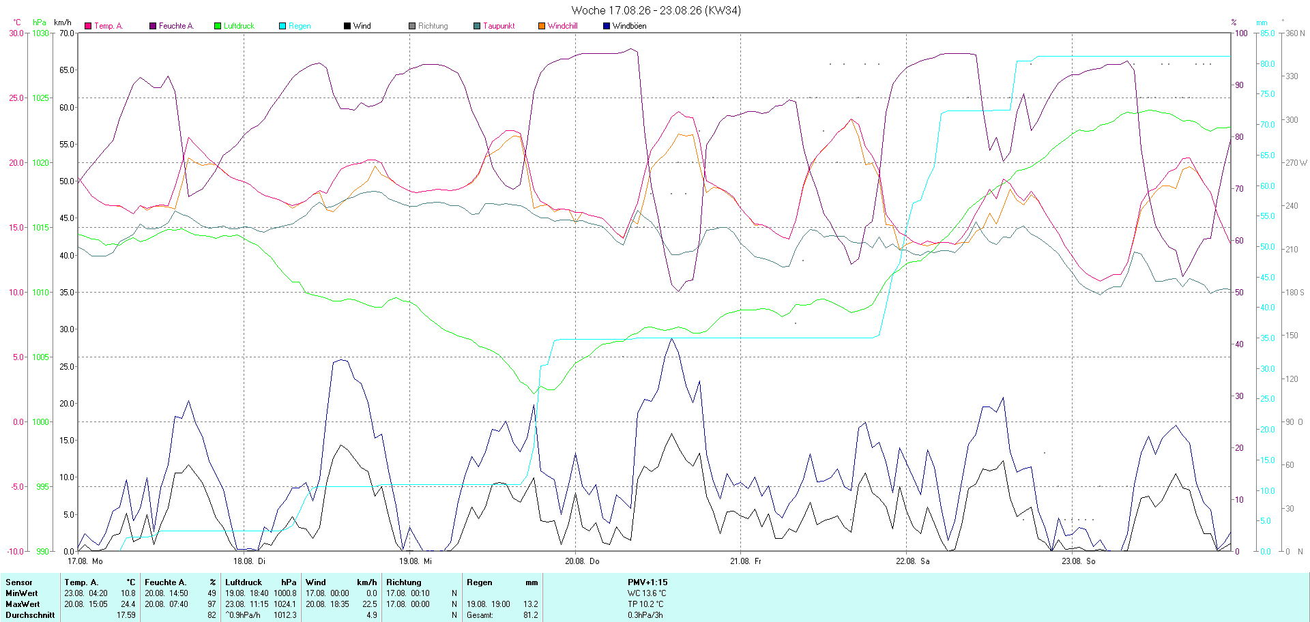Click the '18.08. Di' date label
This screenshot has height=622, width=1310.
(x=250, y=561)
